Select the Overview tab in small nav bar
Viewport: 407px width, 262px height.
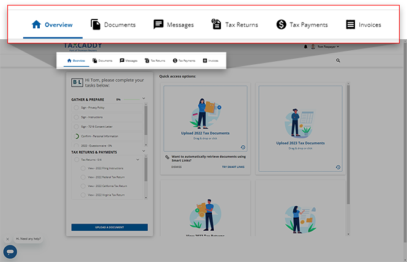point(76,61)
